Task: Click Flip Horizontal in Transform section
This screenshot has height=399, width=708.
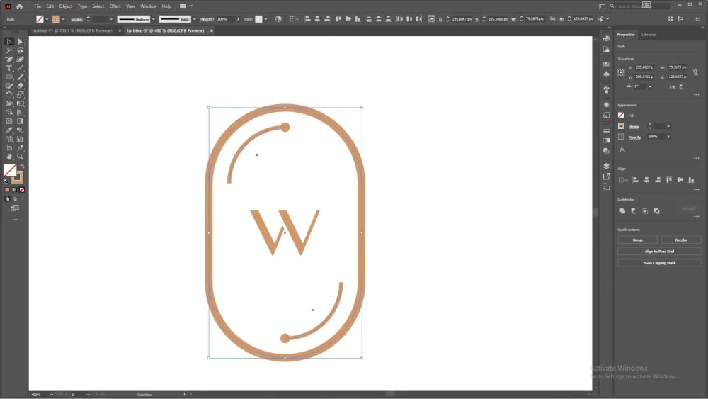Action: [672, 86]
